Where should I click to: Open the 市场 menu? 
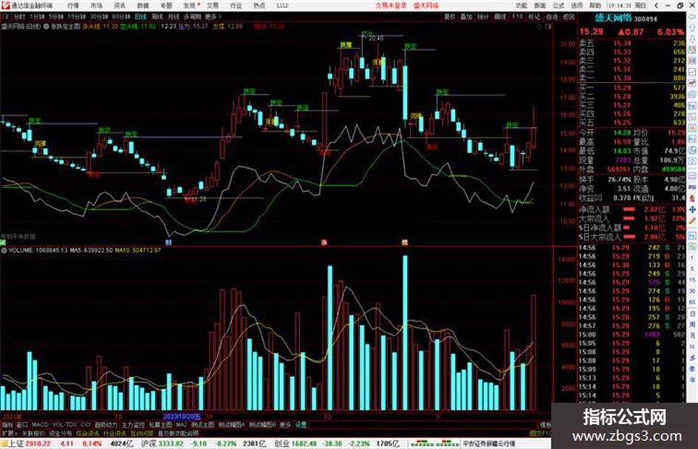[x=97, y=6]
